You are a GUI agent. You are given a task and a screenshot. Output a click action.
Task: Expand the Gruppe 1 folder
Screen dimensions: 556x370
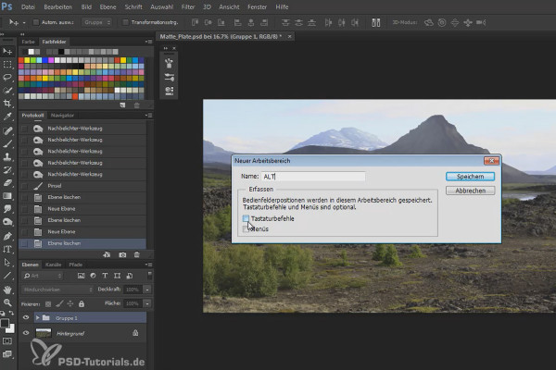coord(37,318)
